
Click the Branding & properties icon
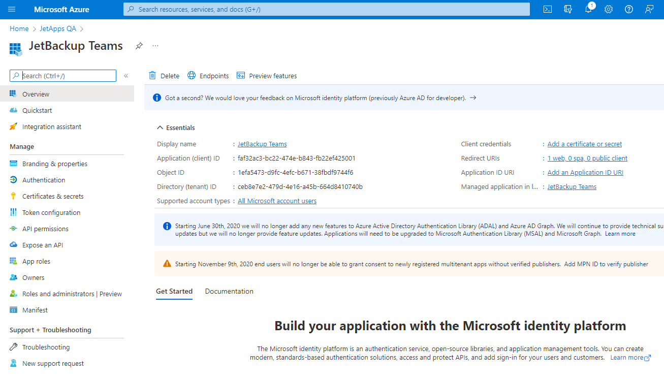13,164
